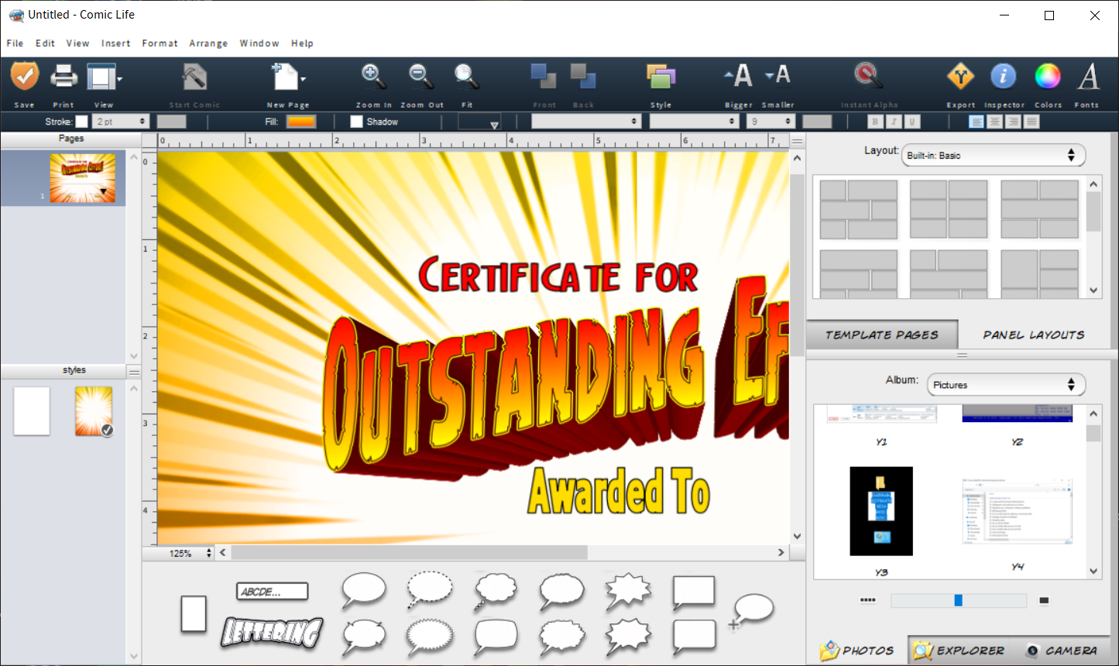Toggle right text alignment
Image resolution: width=1119 pixels, height=666 pixels.
pyautogui.click(x=1014, y=122)
